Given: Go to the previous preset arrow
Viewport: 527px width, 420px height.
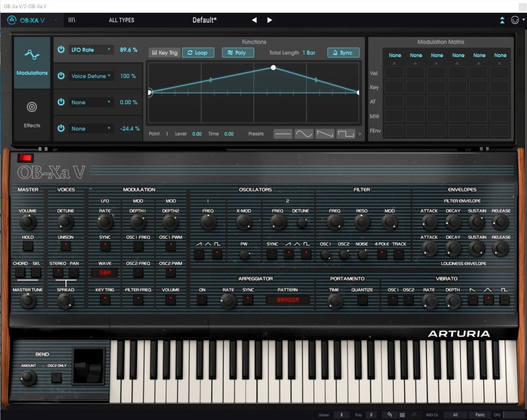Looking at the screenshot, I should 254,20.
